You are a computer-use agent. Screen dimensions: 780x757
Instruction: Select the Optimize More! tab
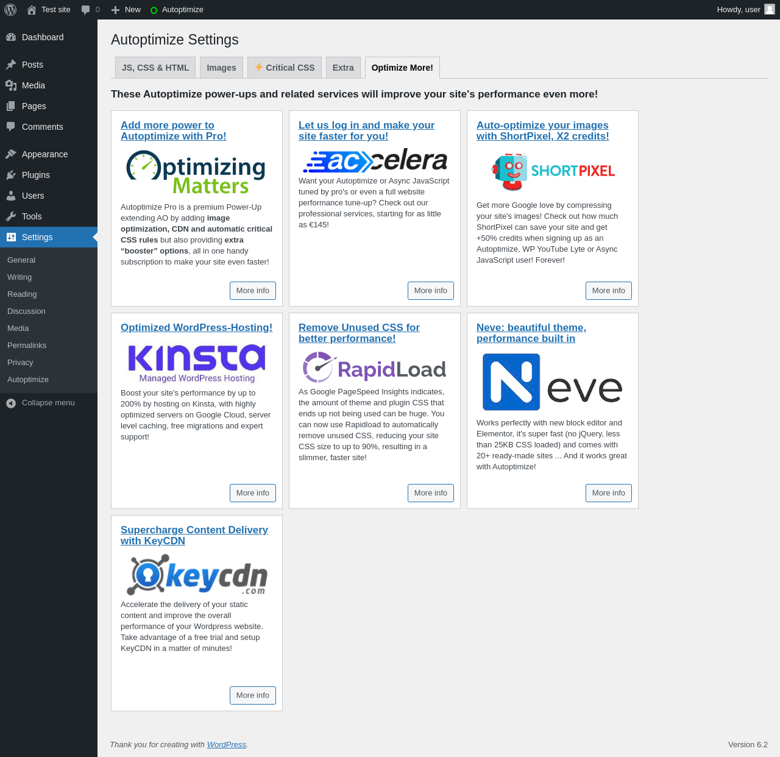[402, 68]
